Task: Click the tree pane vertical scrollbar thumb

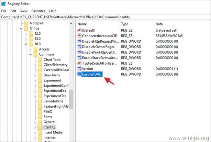Action: point(71,99)
